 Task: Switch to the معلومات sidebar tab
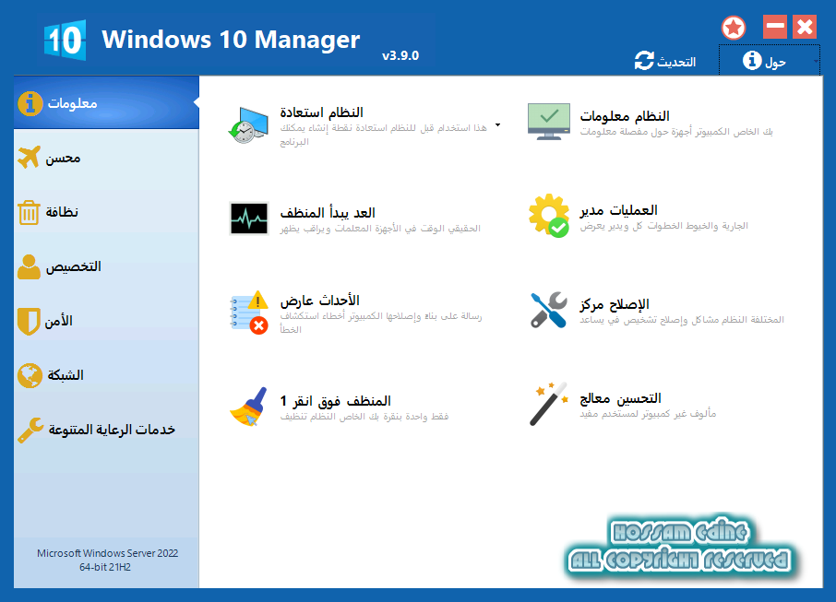[106, 103]
